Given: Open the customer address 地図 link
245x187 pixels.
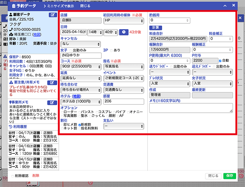Looking at the screenshot, I should pos(37,34).
